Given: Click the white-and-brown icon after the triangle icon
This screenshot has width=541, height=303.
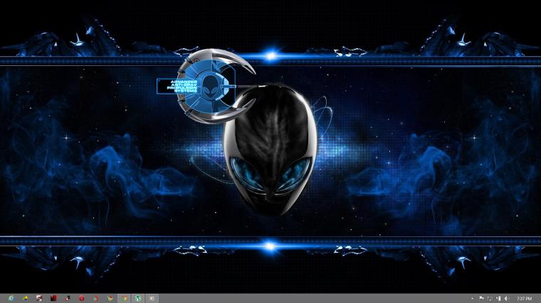Looking at the screenshot, I should coord(39,298).
